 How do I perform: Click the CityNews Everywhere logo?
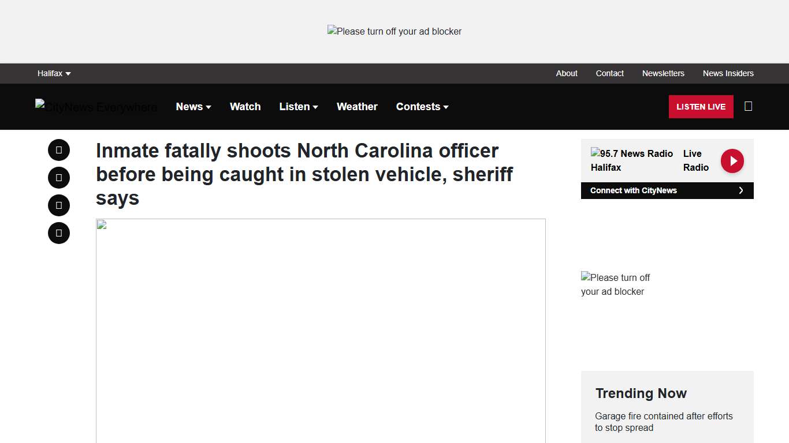click(96, 107)
